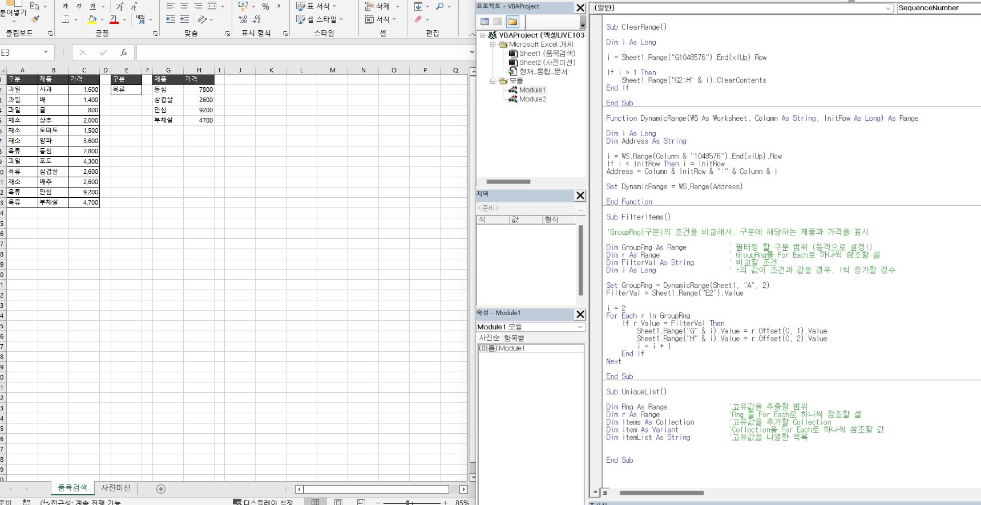The width and height of the screenshot is (981, 505).
Task: Open SequenceNumber procedure dropdown
Action: [x=938, y=8]
